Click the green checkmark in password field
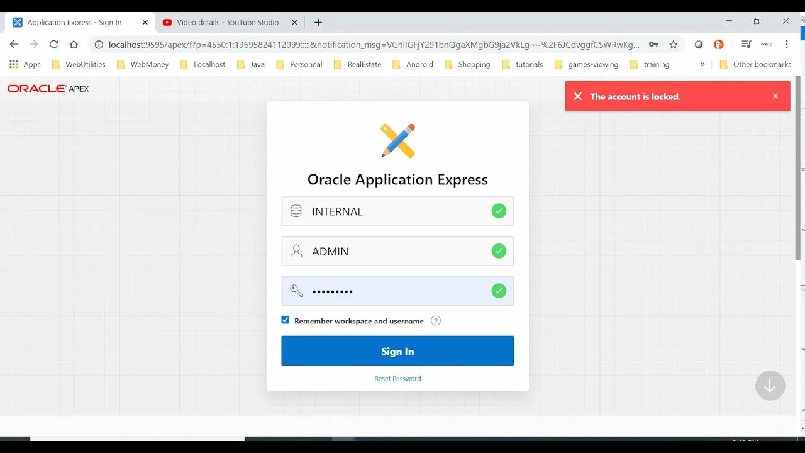Screen dimensions: 805x453 499,291
